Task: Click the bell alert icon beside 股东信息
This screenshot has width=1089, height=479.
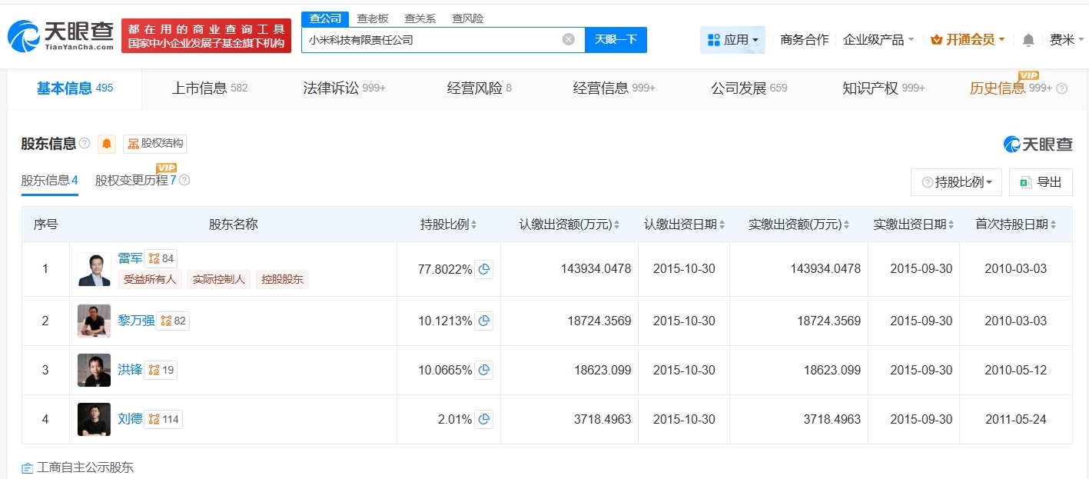Action: (107, 144)
